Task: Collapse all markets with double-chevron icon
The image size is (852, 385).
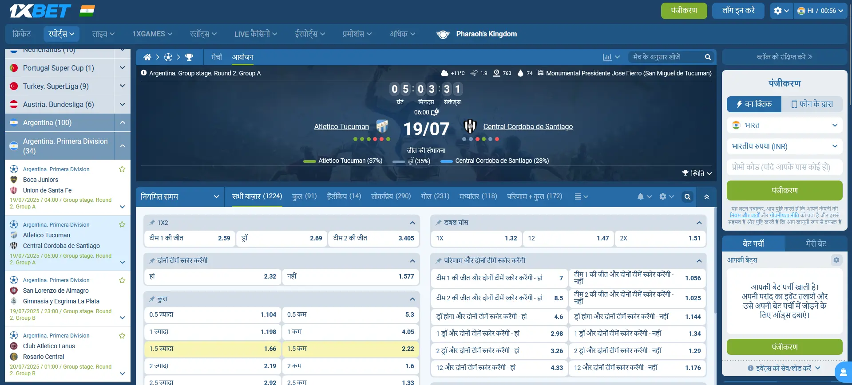Action: click(x=706, y=197)
